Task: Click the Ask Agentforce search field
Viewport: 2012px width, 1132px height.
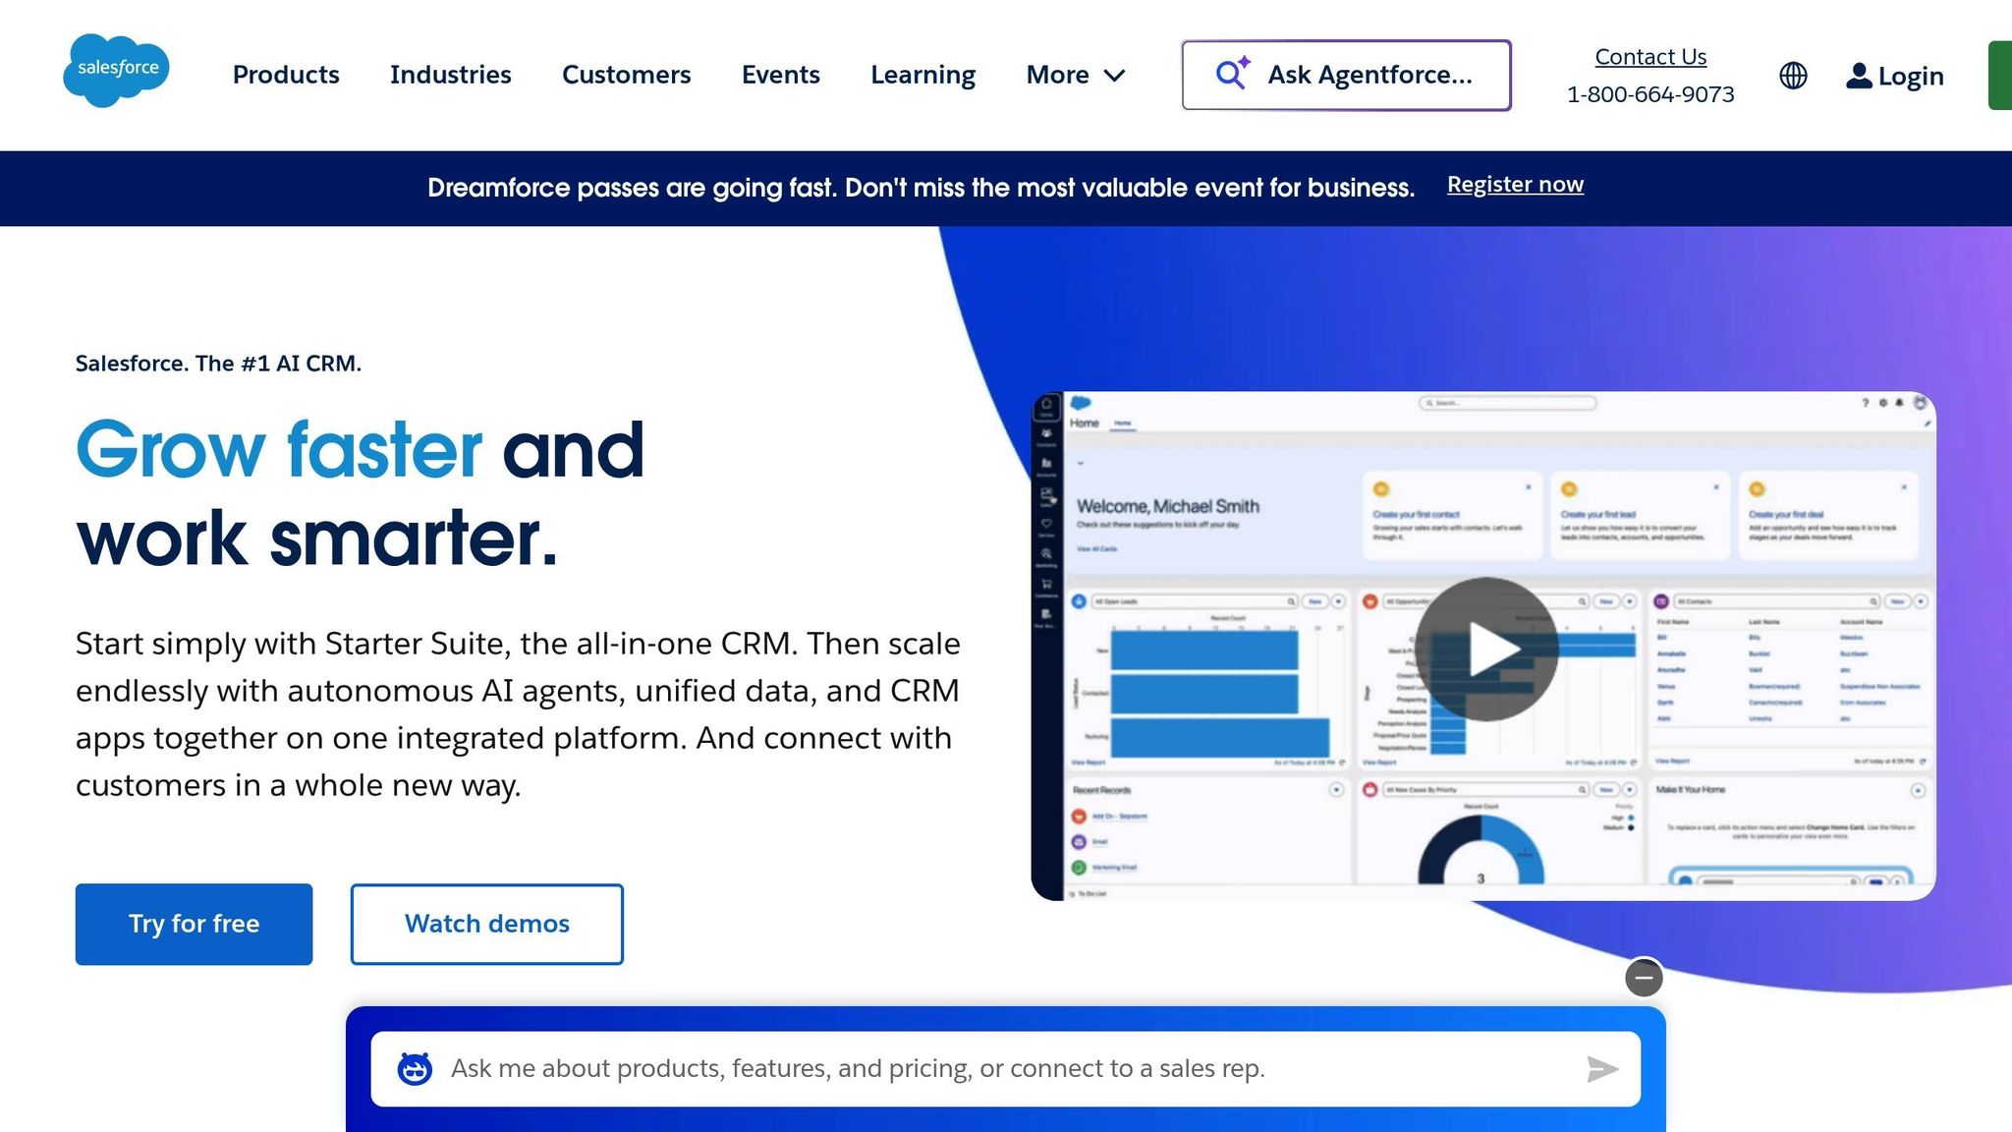Action: pyautogui.click(x=1369, y=75)
